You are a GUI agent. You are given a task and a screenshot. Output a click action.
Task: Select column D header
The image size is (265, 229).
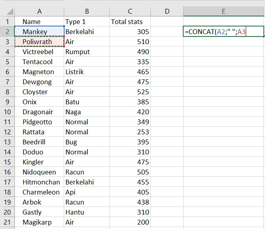pyautogui.click(x=167, y=11)
